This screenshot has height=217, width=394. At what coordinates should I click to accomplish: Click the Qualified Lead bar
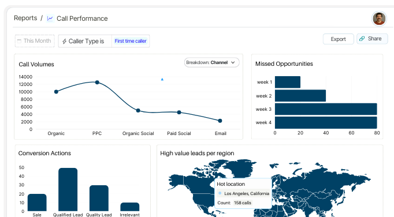coord(68,190)
